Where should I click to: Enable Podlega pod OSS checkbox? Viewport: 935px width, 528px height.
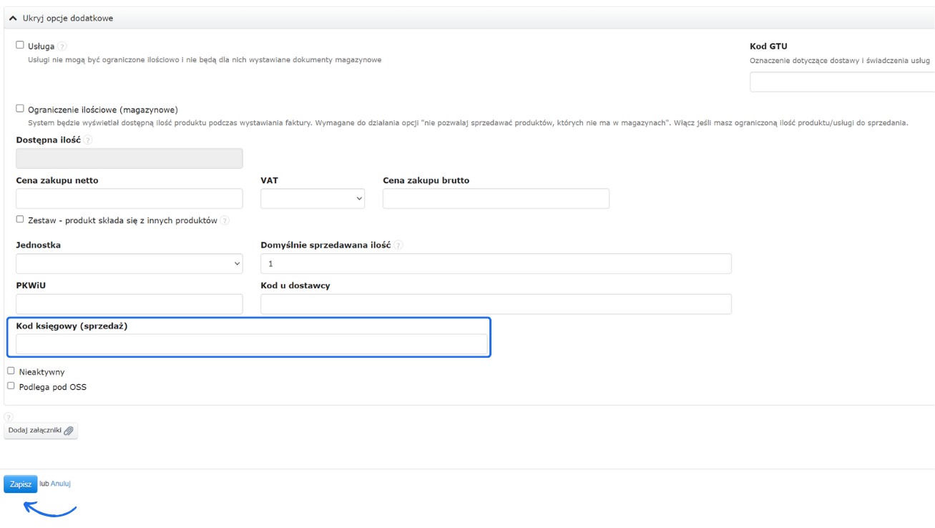tap(11, 386)
